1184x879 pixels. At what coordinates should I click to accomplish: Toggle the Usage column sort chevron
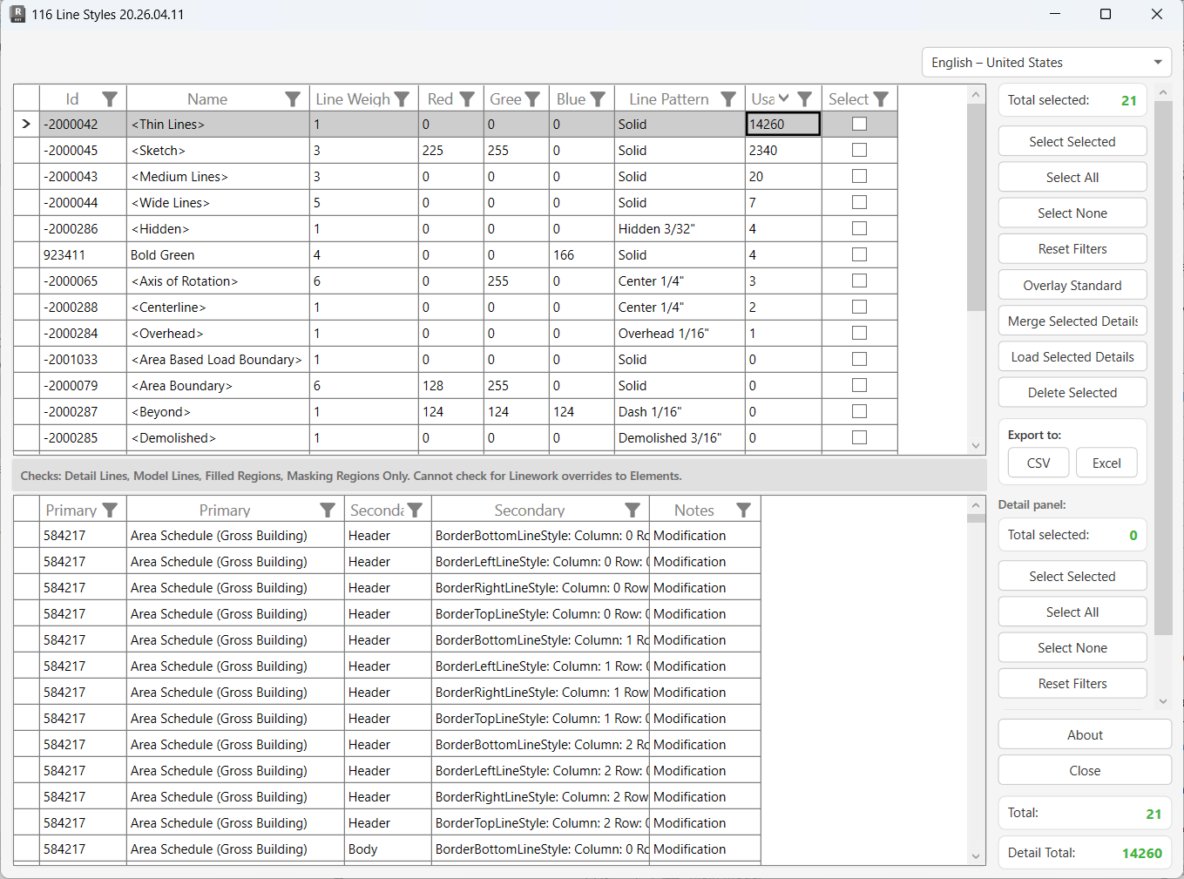point(784,98)
